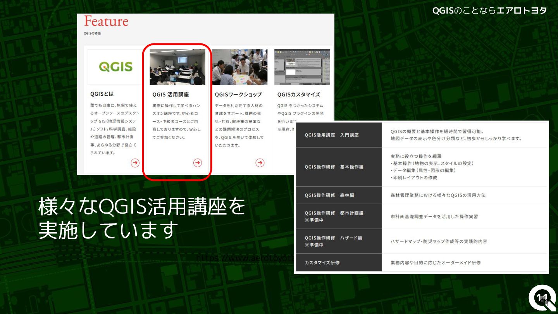Click the QGIS操作研修 ハザード編 row header
The height and width of the screenshot is (314, 558).
tap(339, 241)
